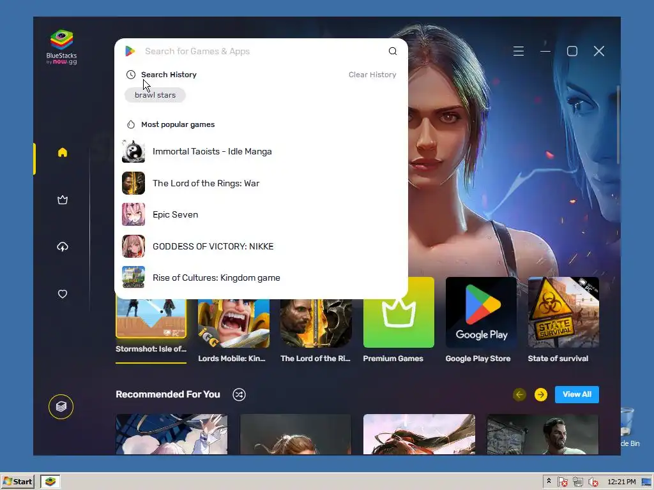Go to previous recommended games
The width and height of the screenshot is (654, 490).
519,394
